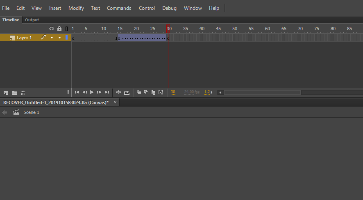Open the File menu
This screenshot has width=363, height=200.
pos(6,8)
